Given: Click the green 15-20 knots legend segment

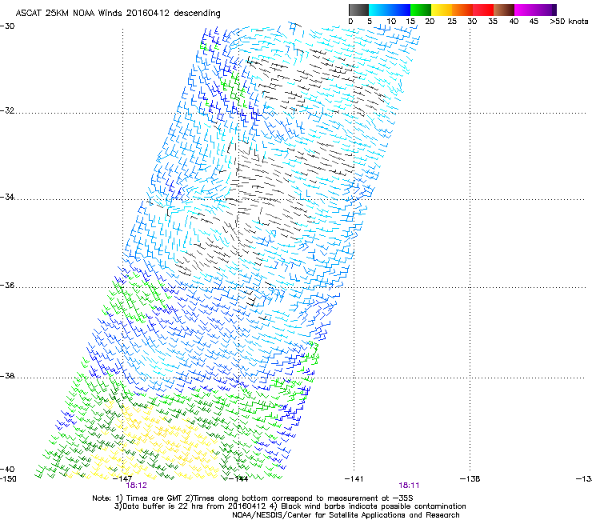Looking at the screenshot, I should click(421, 10).
